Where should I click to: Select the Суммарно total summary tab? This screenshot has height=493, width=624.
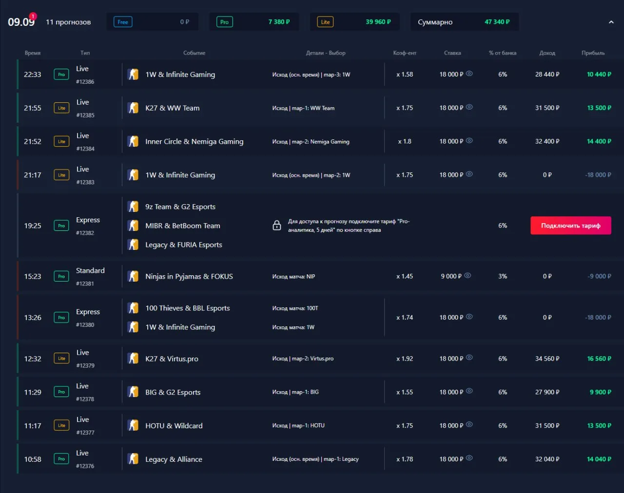click(x=465, y=22)
